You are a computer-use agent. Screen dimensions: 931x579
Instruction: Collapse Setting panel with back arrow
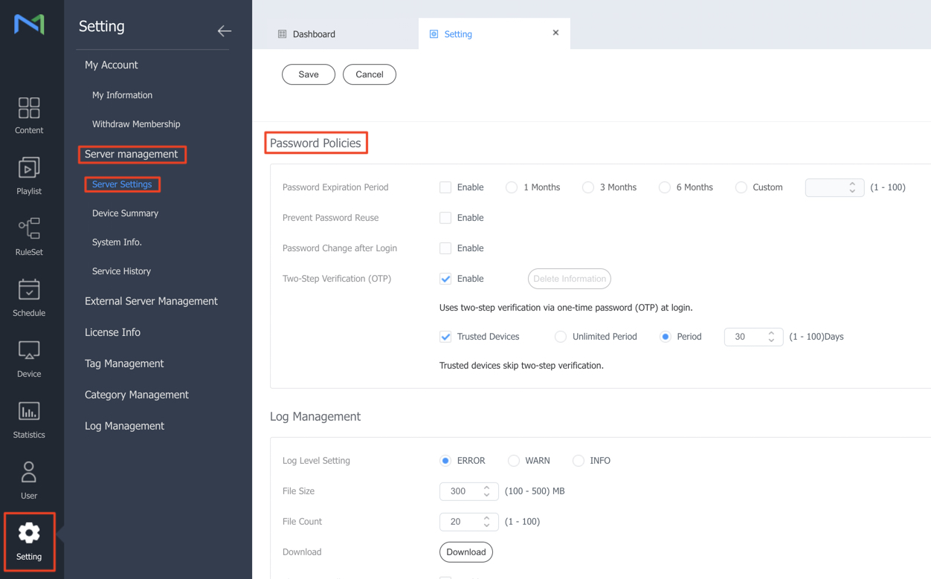click(x=225, y=30)
